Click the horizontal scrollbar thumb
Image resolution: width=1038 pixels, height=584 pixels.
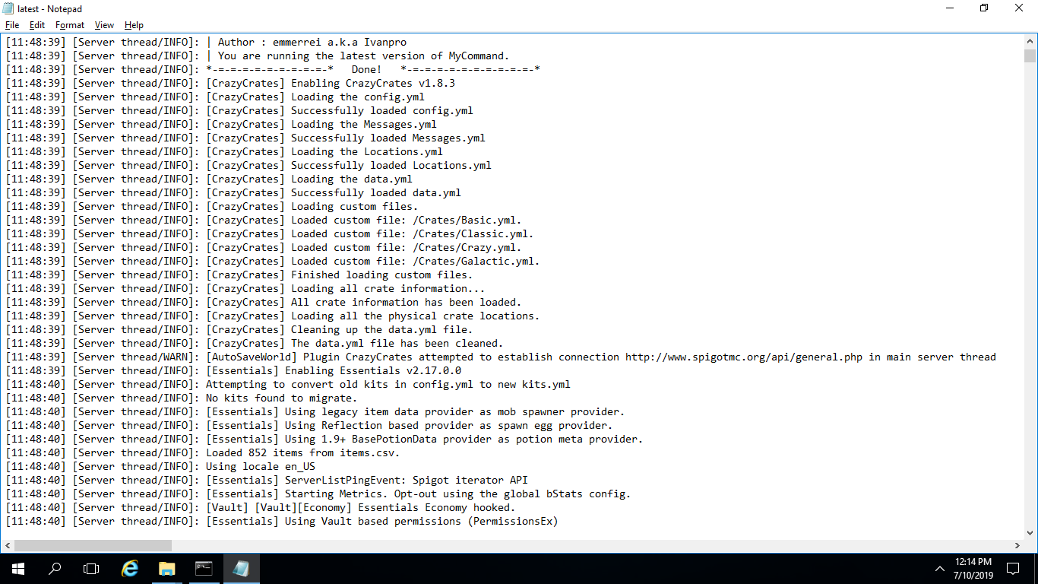click(x=93, y=546)
